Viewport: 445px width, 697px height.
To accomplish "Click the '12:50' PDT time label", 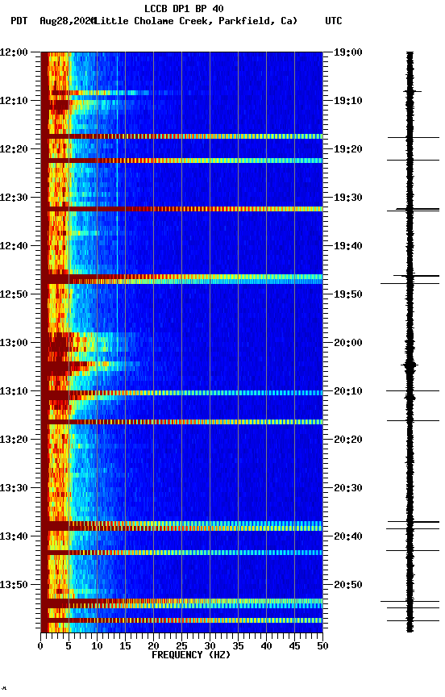I will click(14, 294).
